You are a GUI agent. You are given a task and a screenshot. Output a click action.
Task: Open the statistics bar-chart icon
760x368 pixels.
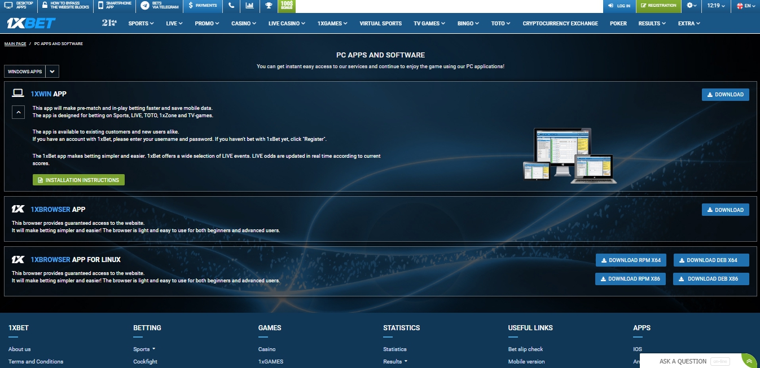(x=250, y=6)
